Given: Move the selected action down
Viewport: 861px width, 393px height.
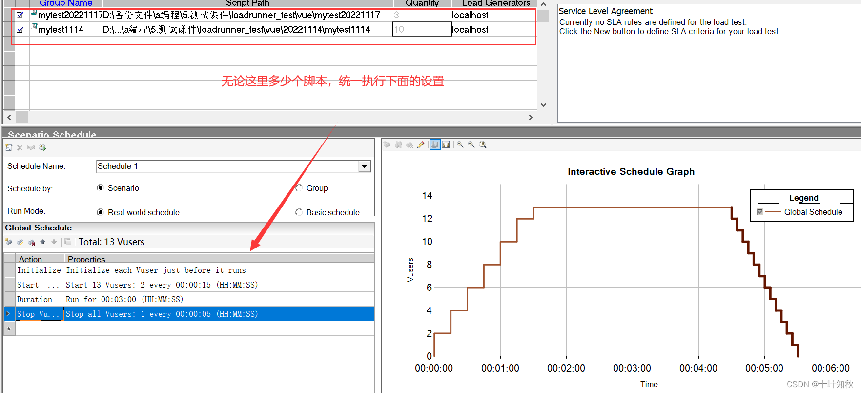Looking at the screenshot, I should (x=54, y=242).
